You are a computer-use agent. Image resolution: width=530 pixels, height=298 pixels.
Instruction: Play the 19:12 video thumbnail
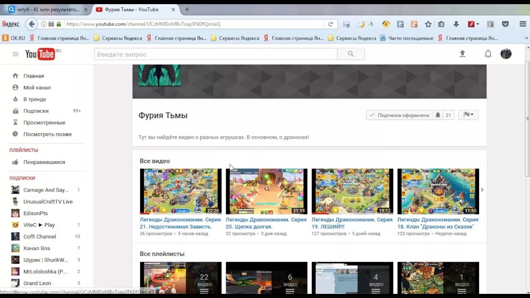pos(352,191)
